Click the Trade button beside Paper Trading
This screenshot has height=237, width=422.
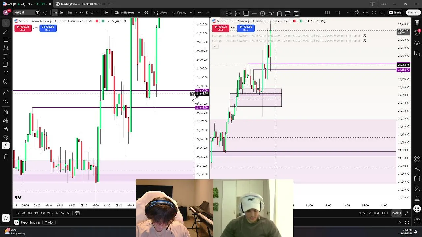(49, 222)
